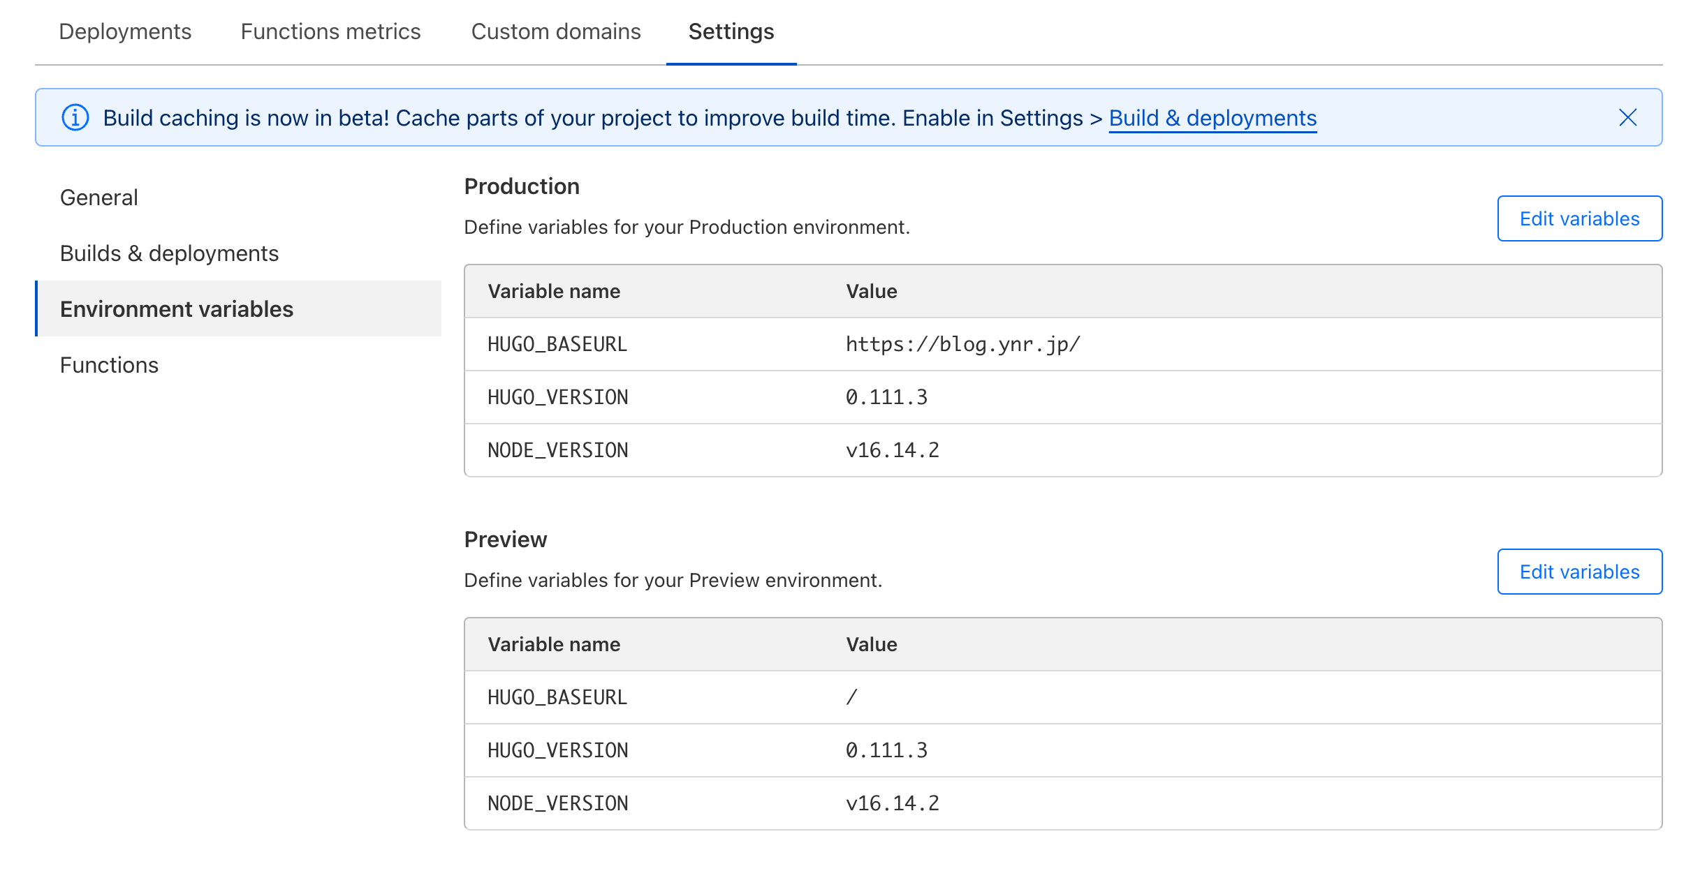1707x871 pixels.
Task: Open Functions in settings sidebar
Action: [109, 365]
